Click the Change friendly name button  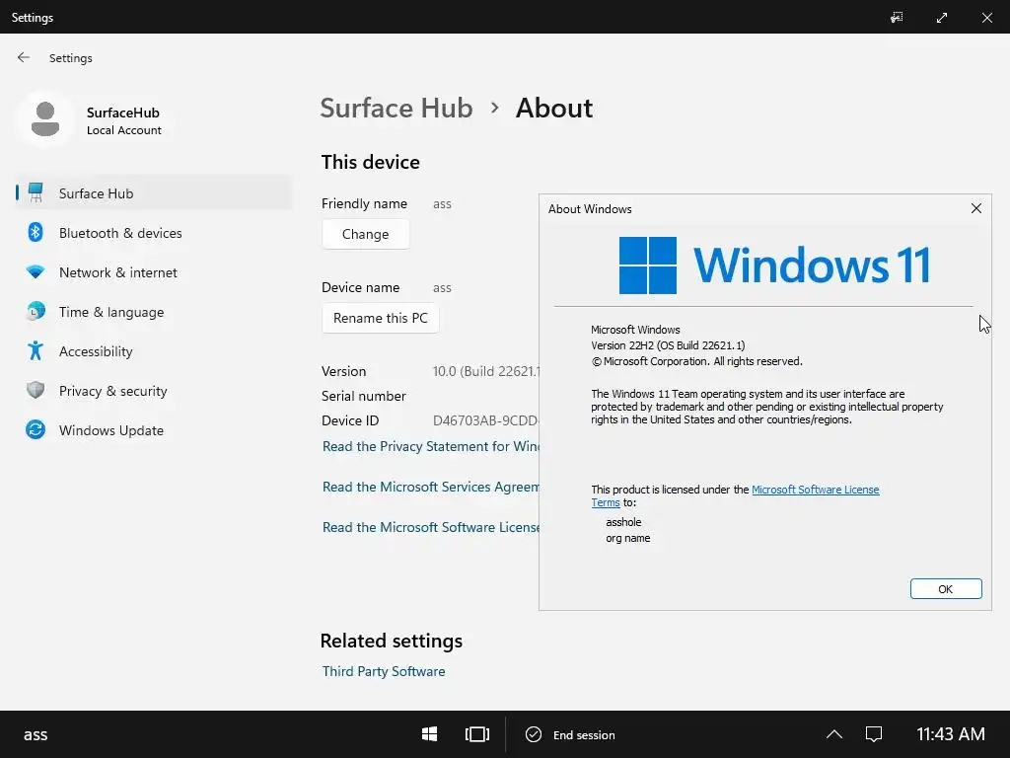[365, 234]
